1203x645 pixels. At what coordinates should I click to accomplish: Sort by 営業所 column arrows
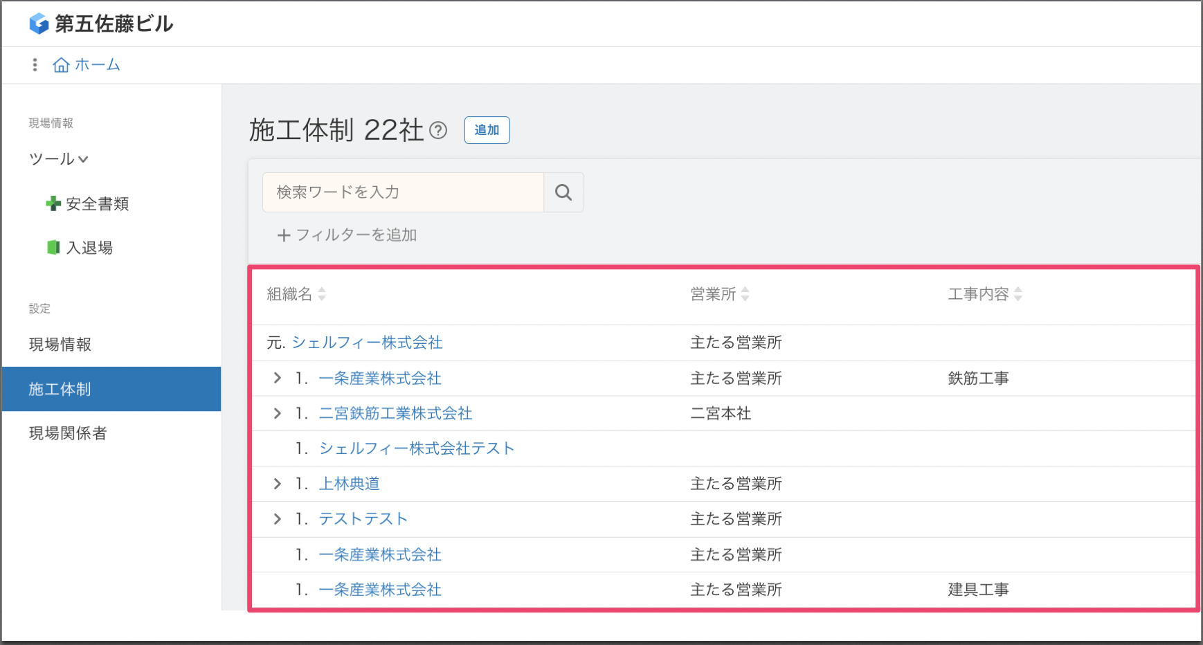coord(745,294)
